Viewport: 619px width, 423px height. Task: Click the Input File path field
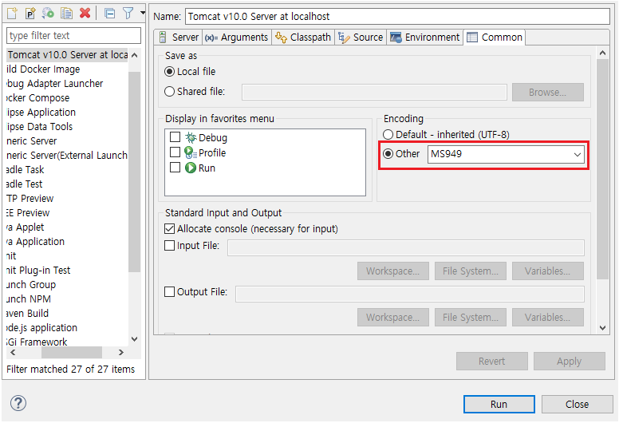pos(406,247)
